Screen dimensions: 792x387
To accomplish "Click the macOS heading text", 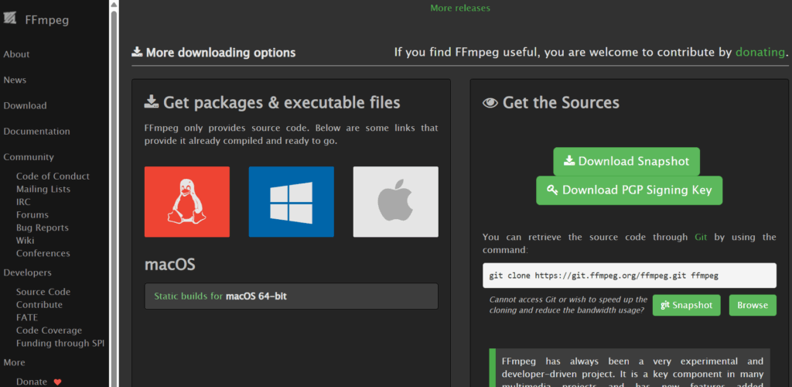I will point(169,264).
